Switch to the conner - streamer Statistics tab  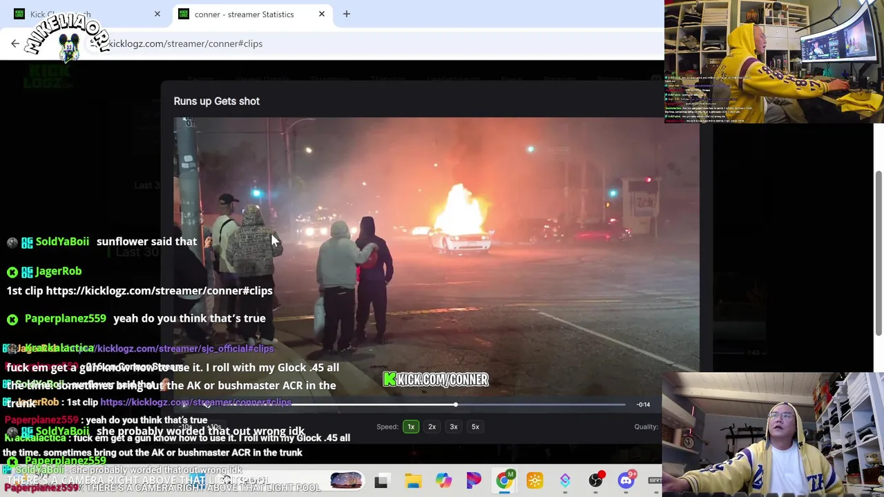tap(252, 14)
